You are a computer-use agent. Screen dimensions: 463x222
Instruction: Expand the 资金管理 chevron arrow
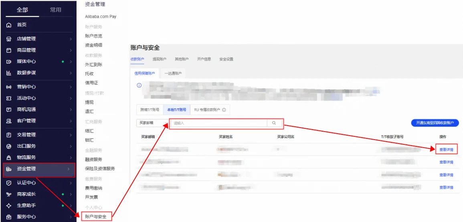(x=69, y=169)
